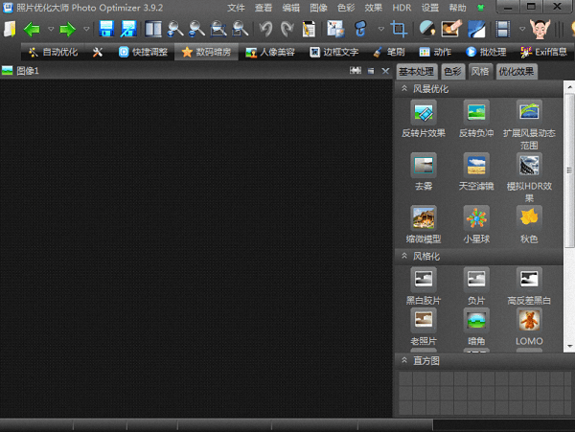575x432 pixels.
Task: Save image with the floppy disk icon
Action: (x=106, y=29)
